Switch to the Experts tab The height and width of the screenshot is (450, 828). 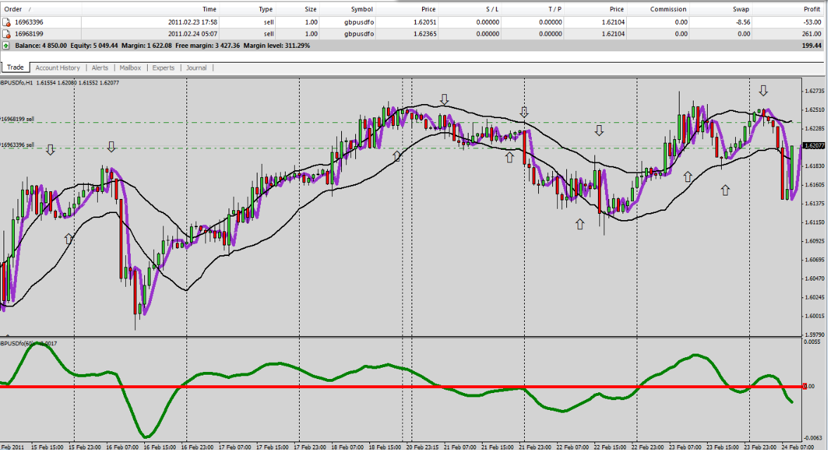click(x=163, y=68)
